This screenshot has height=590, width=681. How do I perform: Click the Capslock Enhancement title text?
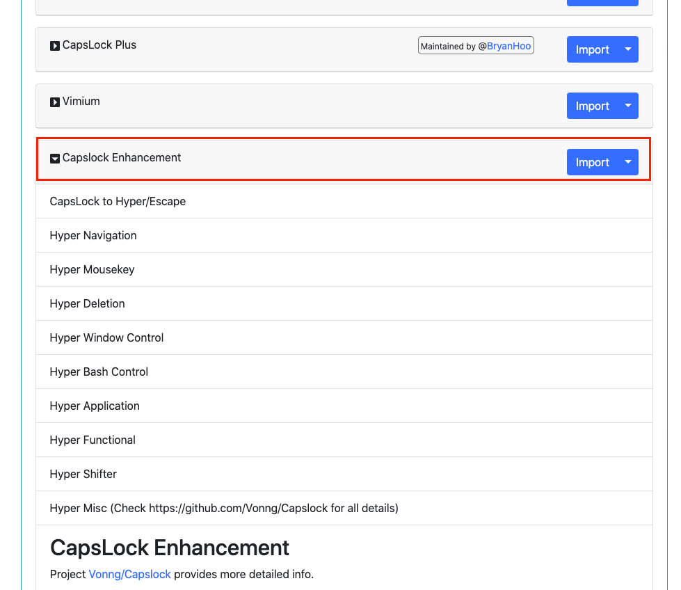pos(122,158)
